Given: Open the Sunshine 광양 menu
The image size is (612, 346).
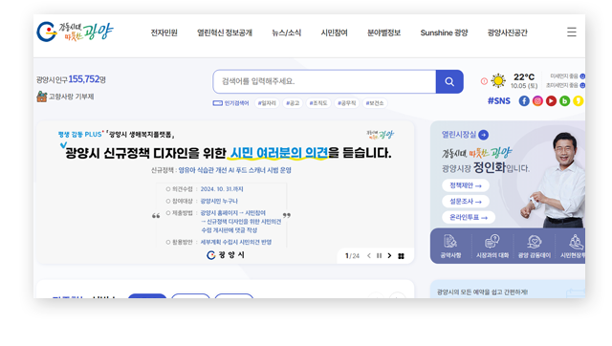Looking at the screenshot, I should (444, 32).
